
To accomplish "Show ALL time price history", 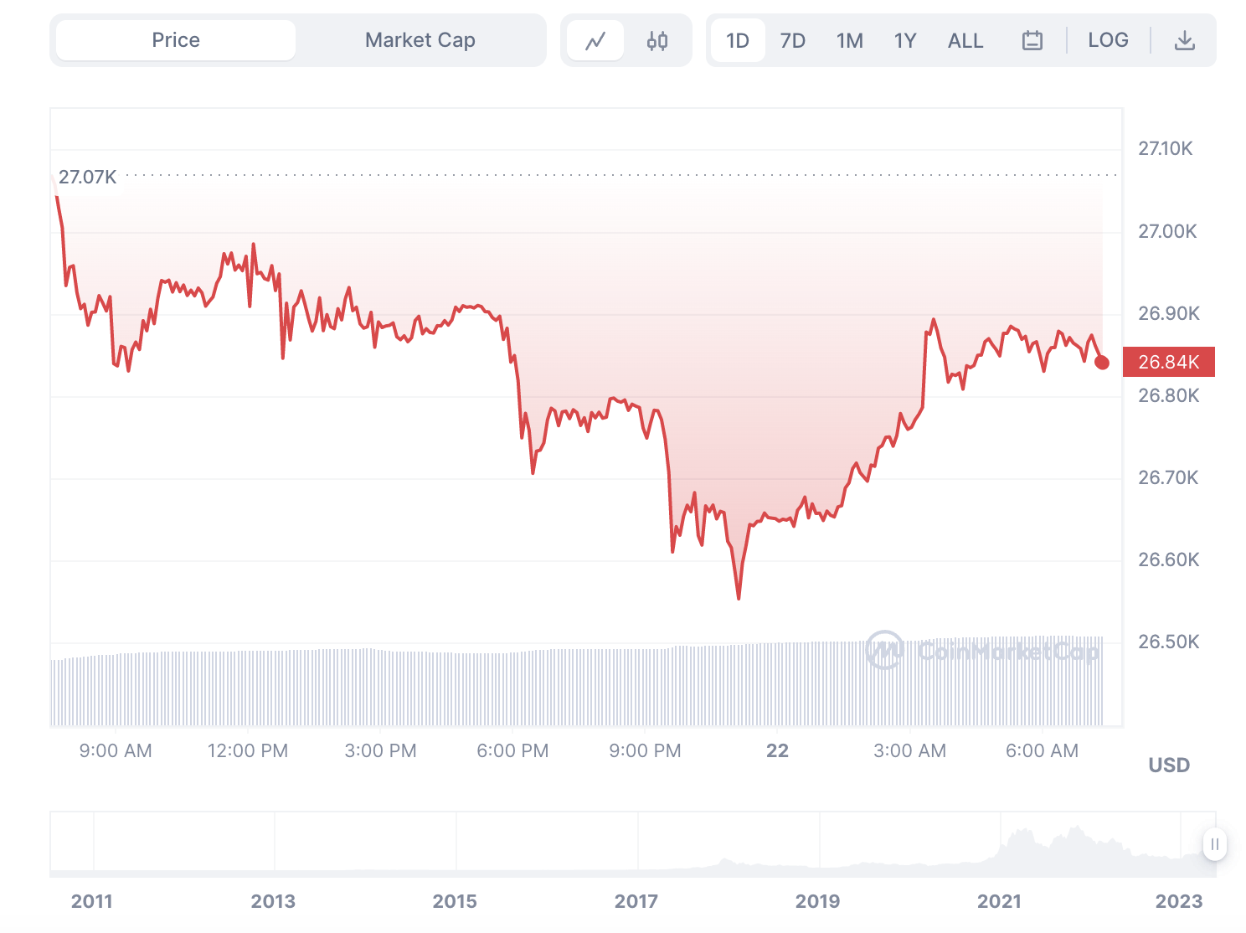I will point(965,40).
